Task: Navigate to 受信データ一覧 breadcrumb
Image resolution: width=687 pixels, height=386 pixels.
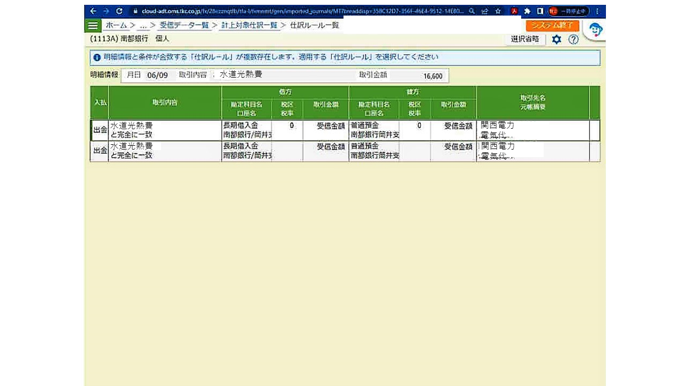Action: pos(184,25)
